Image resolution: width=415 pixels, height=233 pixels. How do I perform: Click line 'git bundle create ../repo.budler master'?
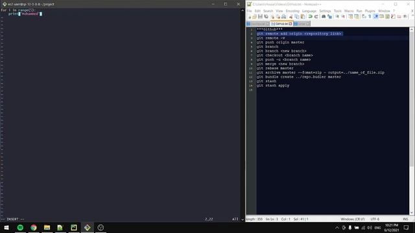click(x=298, y=77)
